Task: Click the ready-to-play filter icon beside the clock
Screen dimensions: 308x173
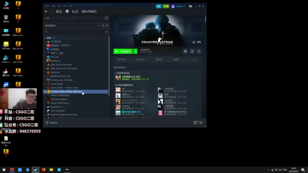Action: (x=107, y=26)
